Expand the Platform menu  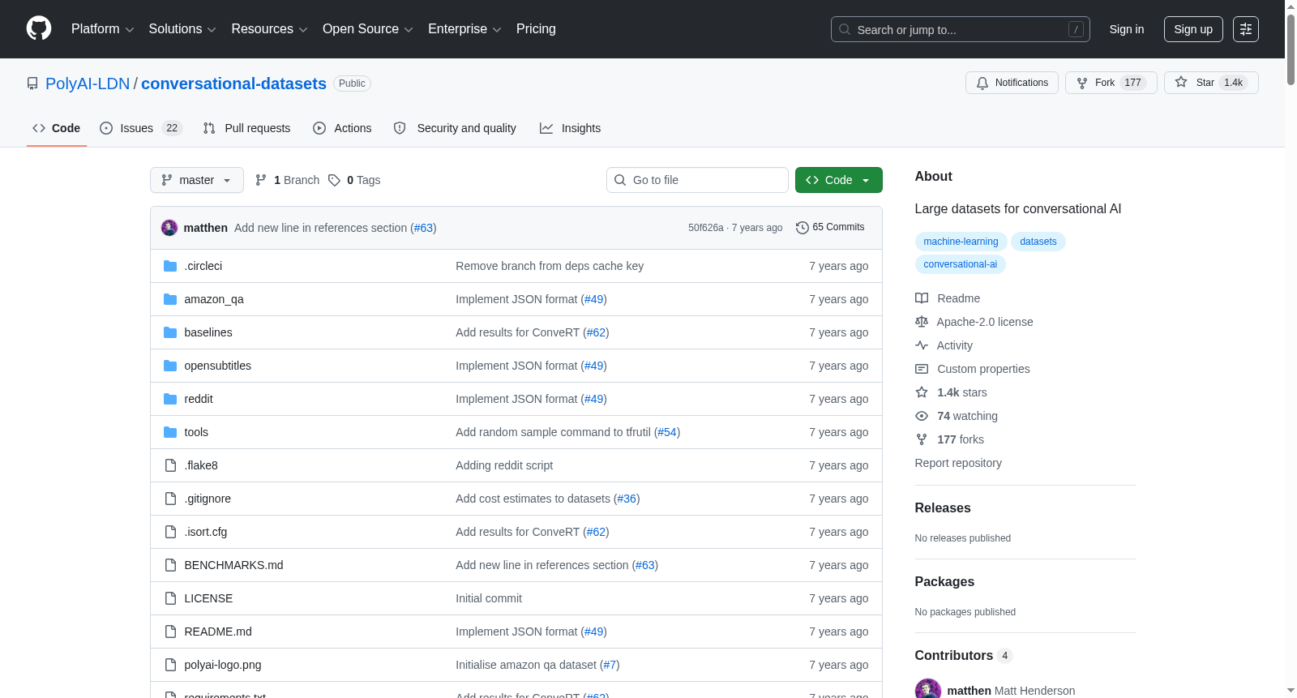102,29
